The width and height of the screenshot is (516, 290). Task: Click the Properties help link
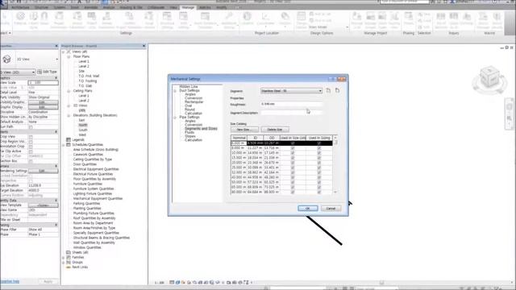pyautogui.click(x=10, y=282)
